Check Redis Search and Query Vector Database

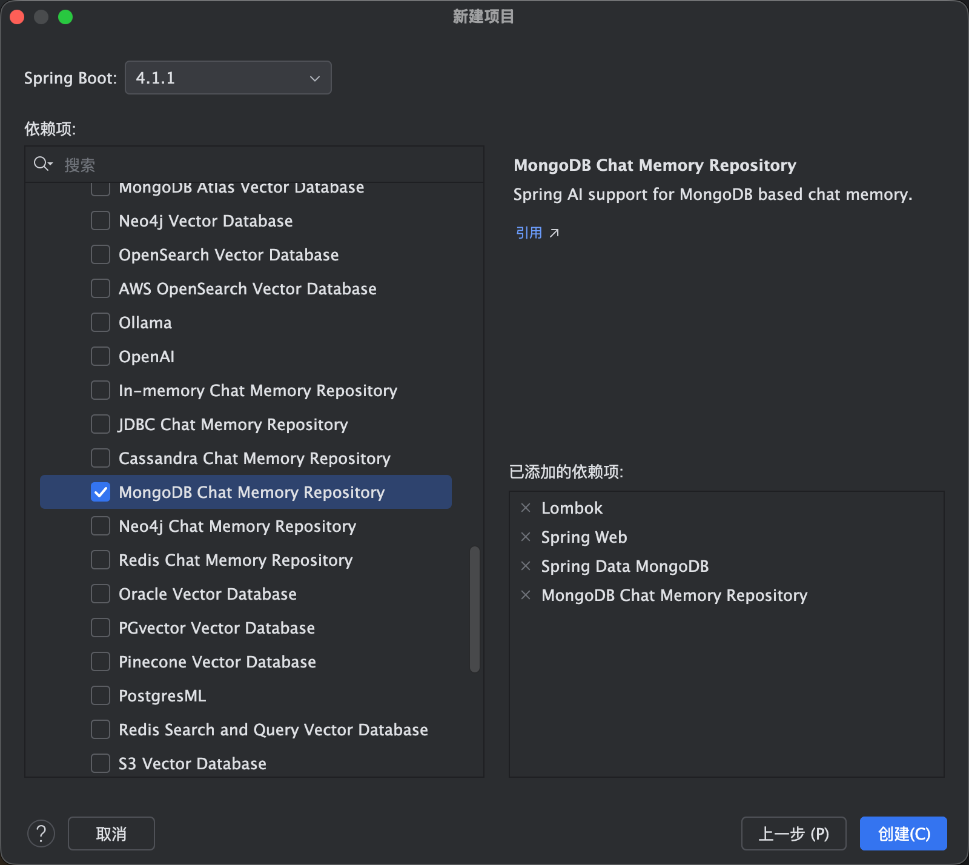tap(101, 729)
